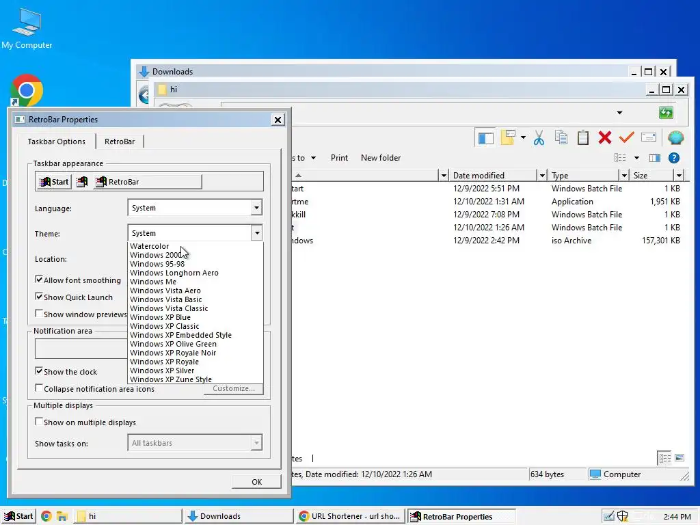The height and width of the screenshot is (525, 700).
Task: Expand change view options arrow
Action: click(x=636, y=158)
